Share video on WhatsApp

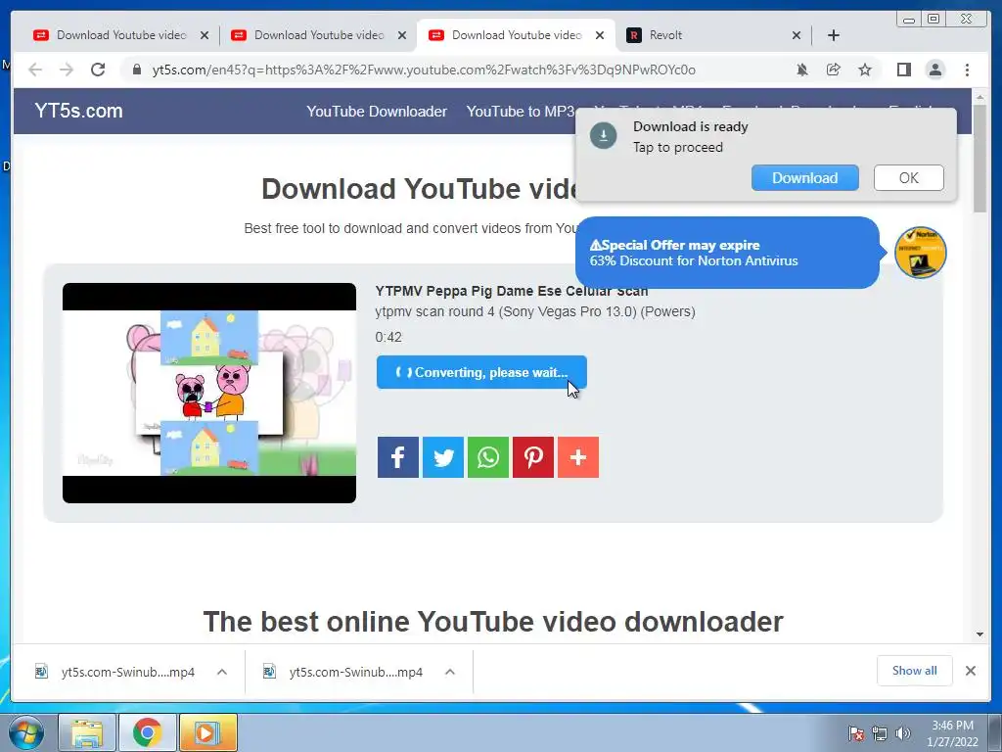[x=488, y=457]
